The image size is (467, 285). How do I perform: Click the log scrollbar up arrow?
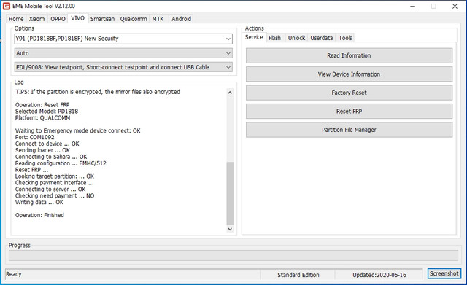pyautogui.click(x=230, y=93)
